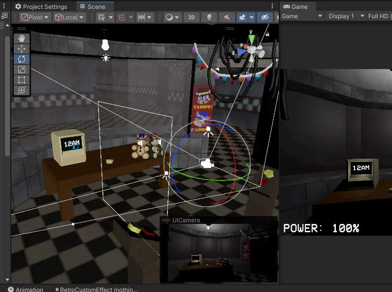Select the Rect transform tool
The image size is (392, 292).
[22, 80]
